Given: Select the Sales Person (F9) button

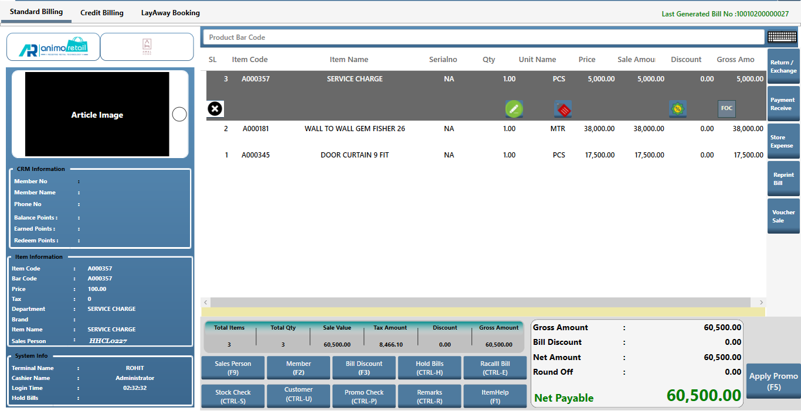Looking at the screenshot, I should [233, 368].
